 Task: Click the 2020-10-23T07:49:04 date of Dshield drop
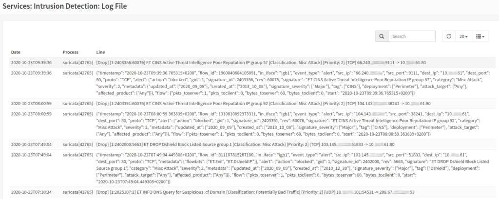31,145
